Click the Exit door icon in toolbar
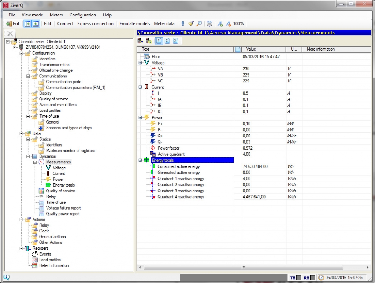Image resolution: width=375 pixels, height=283 pixels. point(9,24)
